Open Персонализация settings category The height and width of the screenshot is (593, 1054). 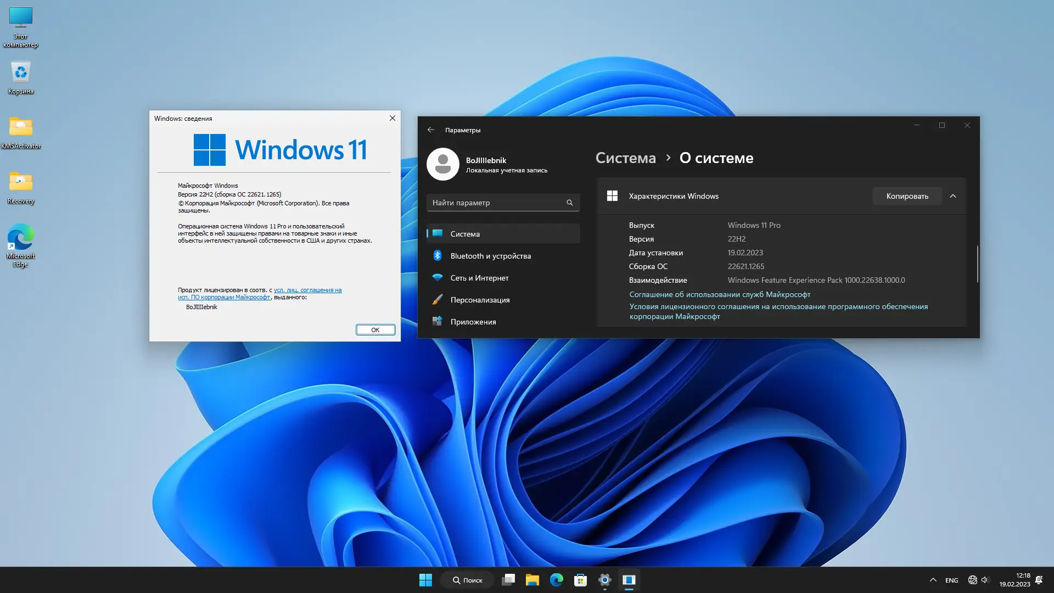point(480,300)
